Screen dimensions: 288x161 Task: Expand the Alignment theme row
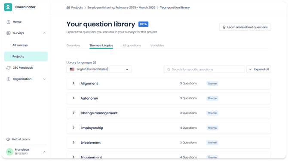click(x=73, y=83)
